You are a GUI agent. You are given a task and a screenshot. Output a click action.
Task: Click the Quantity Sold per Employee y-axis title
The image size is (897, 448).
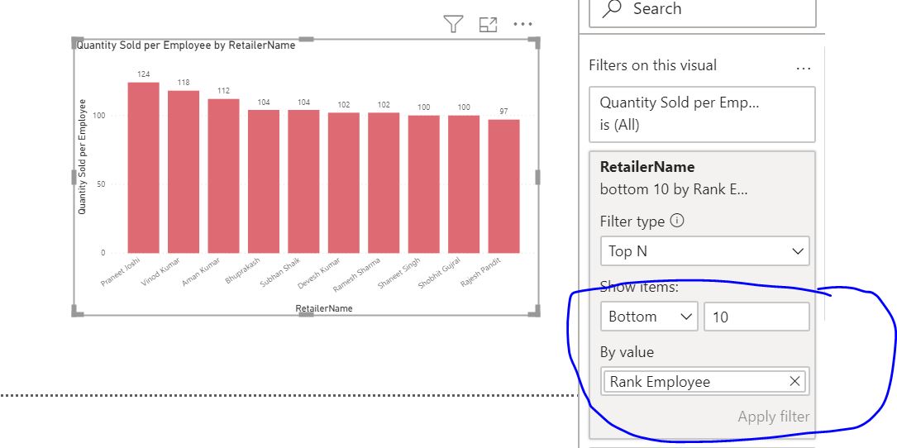(82, 157)
